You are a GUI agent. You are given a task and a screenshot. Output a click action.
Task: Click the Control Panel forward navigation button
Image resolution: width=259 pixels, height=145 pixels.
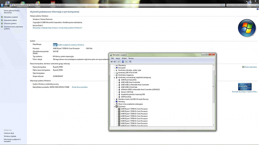click(x=6, y=5)
